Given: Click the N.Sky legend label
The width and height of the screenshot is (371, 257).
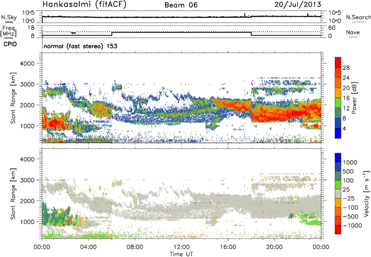Looking at the screenshot, I should tap(9, 17).
